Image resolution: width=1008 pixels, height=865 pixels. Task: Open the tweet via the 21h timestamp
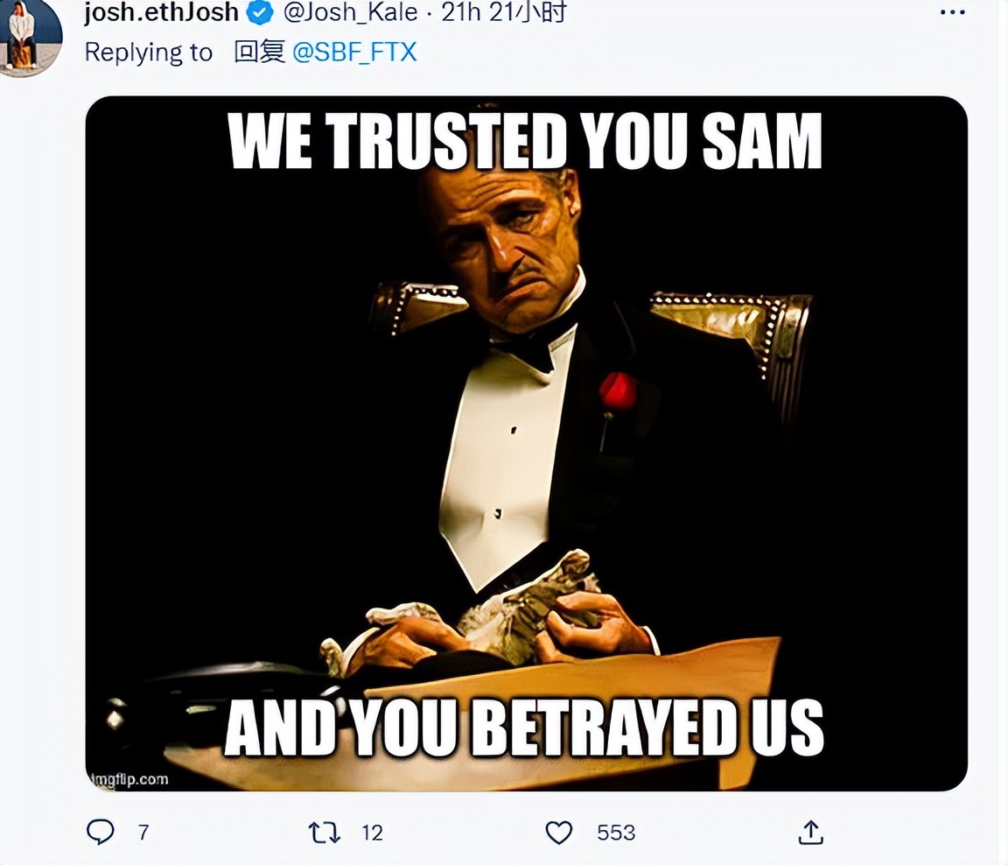pos(458,13)
